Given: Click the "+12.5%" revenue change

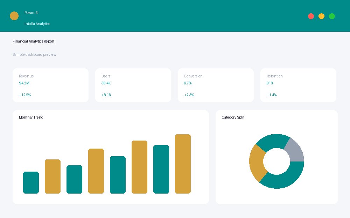Looking at the screenshot, I should coord(25,95).
